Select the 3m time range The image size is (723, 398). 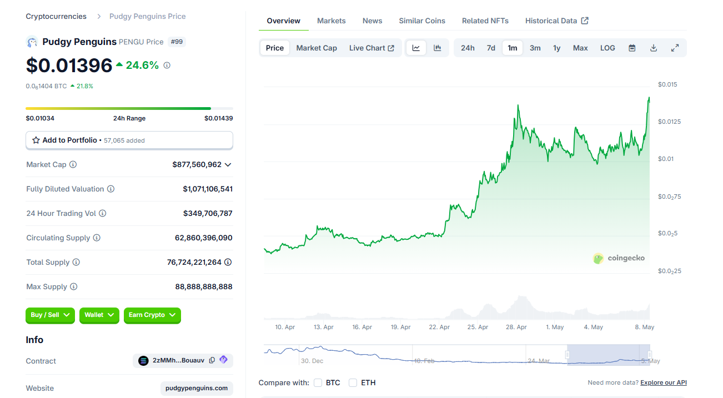point(535,48)
